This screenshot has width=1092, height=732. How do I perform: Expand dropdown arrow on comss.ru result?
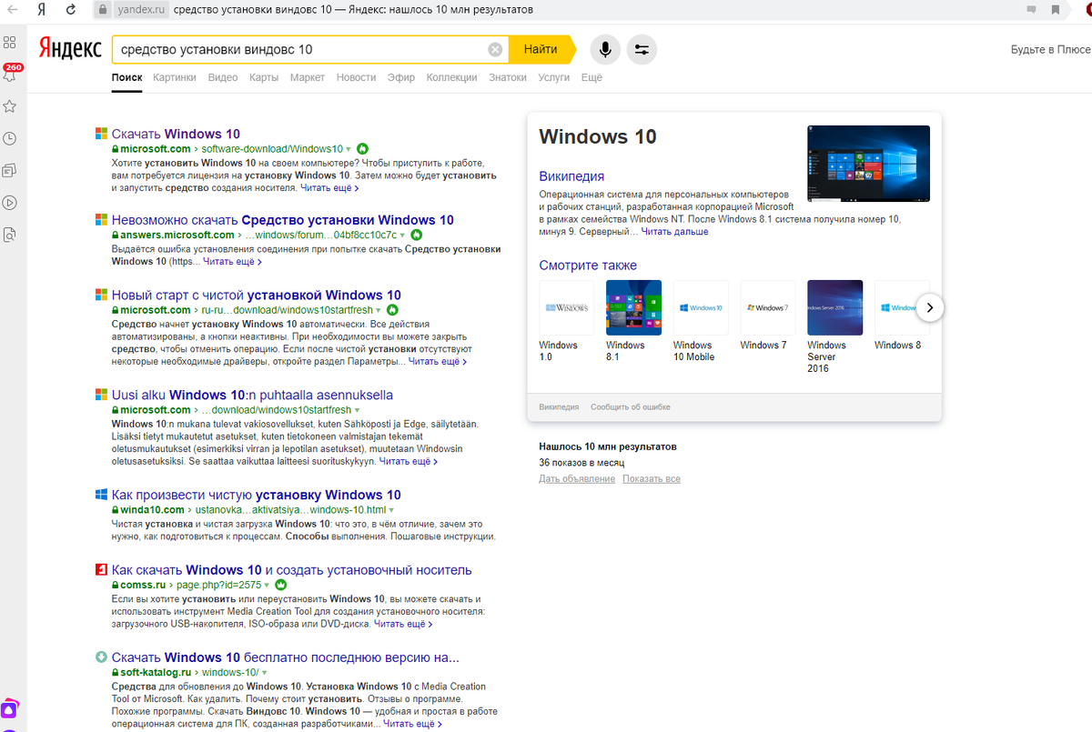(x=268, y=586)
